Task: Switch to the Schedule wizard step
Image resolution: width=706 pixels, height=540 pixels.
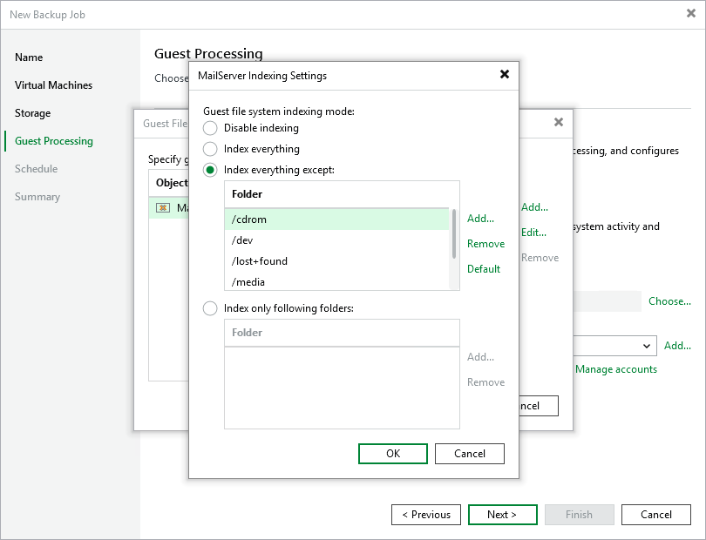Action: [36, 168]
